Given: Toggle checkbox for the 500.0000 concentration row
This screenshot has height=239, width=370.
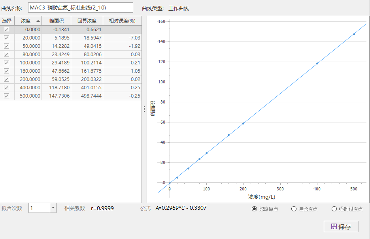Looking at the screenshot, I should (7, 96).
